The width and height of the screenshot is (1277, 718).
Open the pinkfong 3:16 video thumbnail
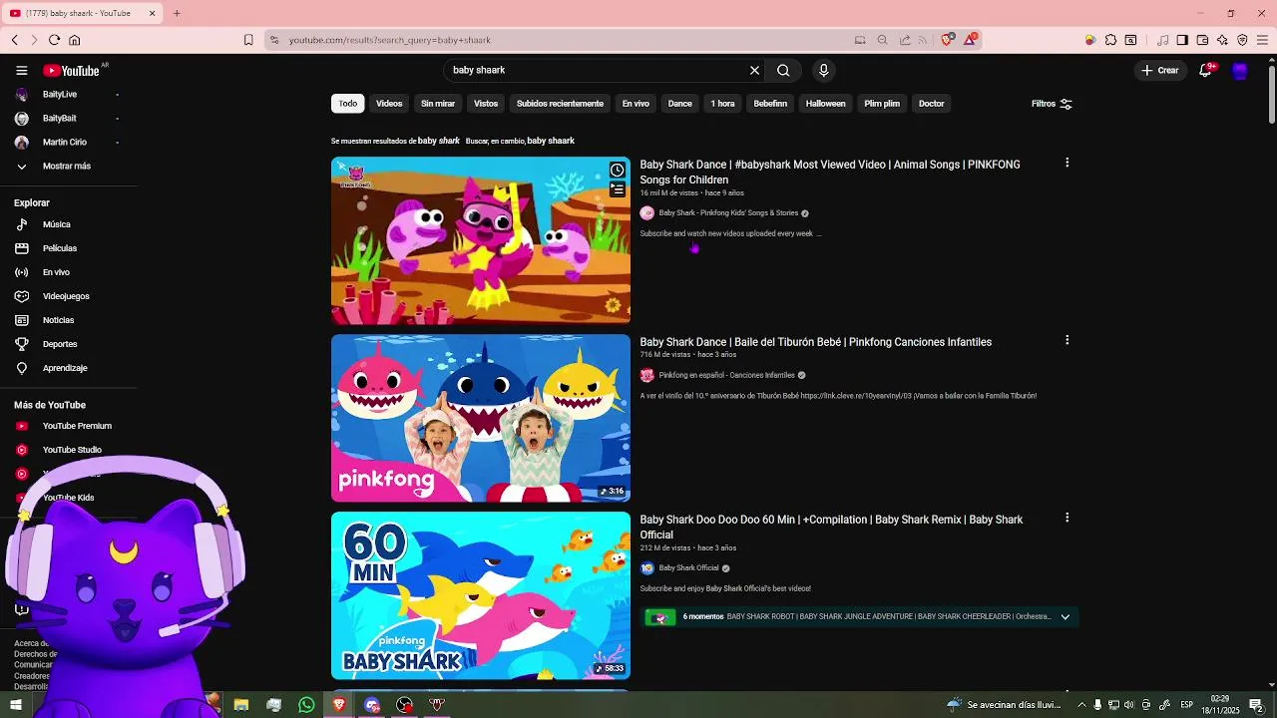click(481, 418)
